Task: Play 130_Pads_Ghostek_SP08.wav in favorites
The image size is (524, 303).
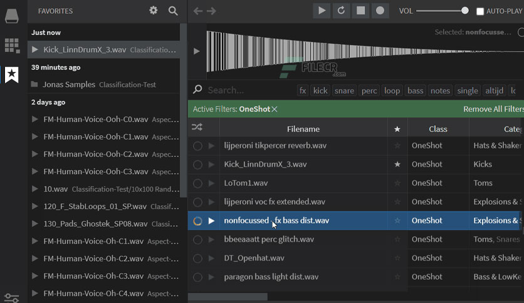Action: click(34, 223)
